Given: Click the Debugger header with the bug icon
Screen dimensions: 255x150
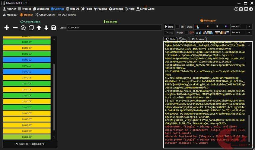Looking at the screenshot, I should click(208, 20).
